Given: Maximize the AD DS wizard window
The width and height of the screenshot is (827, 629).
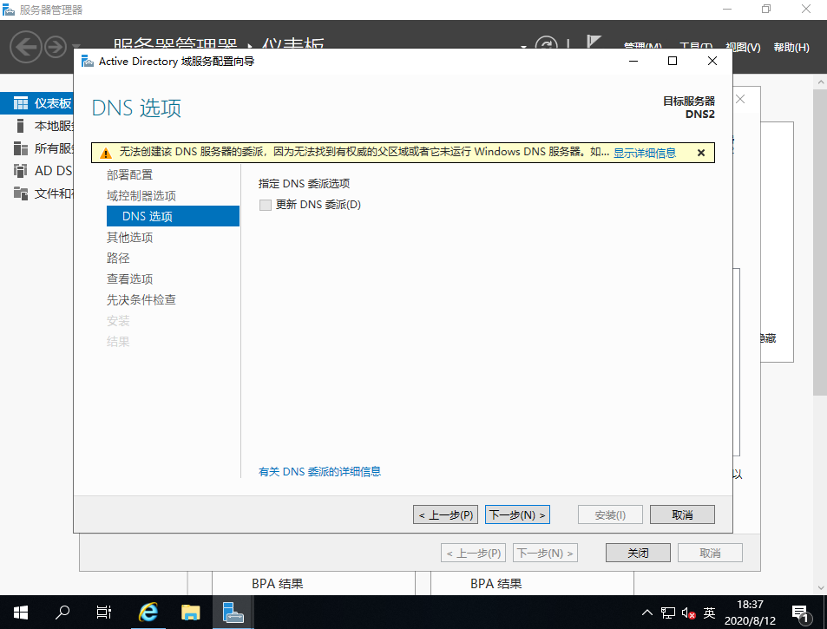Looking at the screenshot, I should 673,61.
